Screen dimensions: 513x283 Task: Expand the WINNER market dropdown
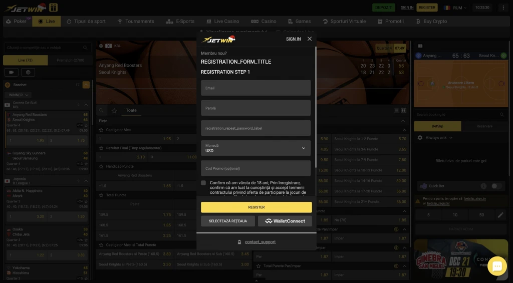click(19, 95)
